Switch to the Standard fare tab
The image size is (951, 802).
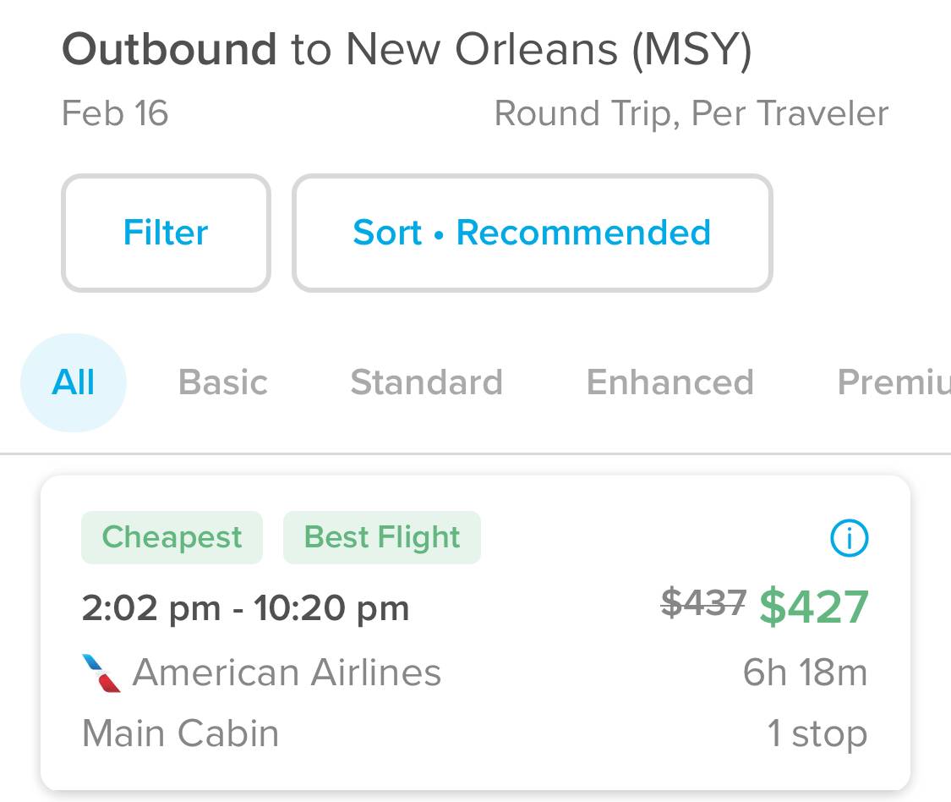pos(426,382)
